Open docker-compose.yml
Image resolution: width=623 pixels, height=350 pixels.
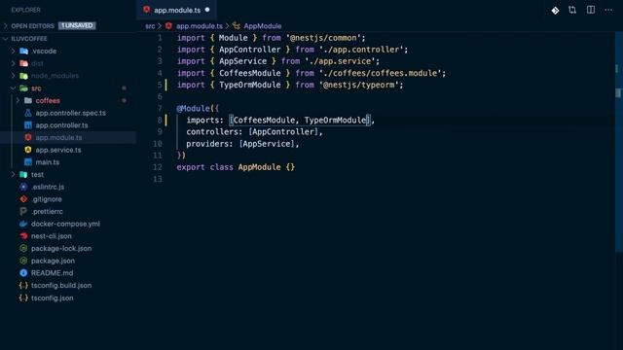(x=65, y=224)
